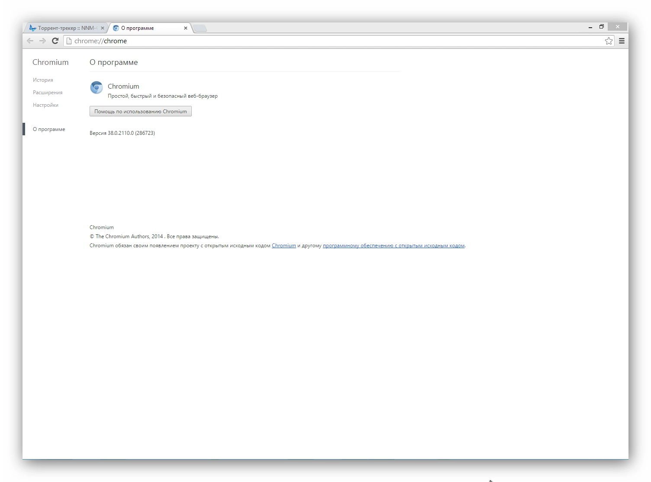Close the Торрент-трекер tab
651x482 pixels.
tap(103, 28)
